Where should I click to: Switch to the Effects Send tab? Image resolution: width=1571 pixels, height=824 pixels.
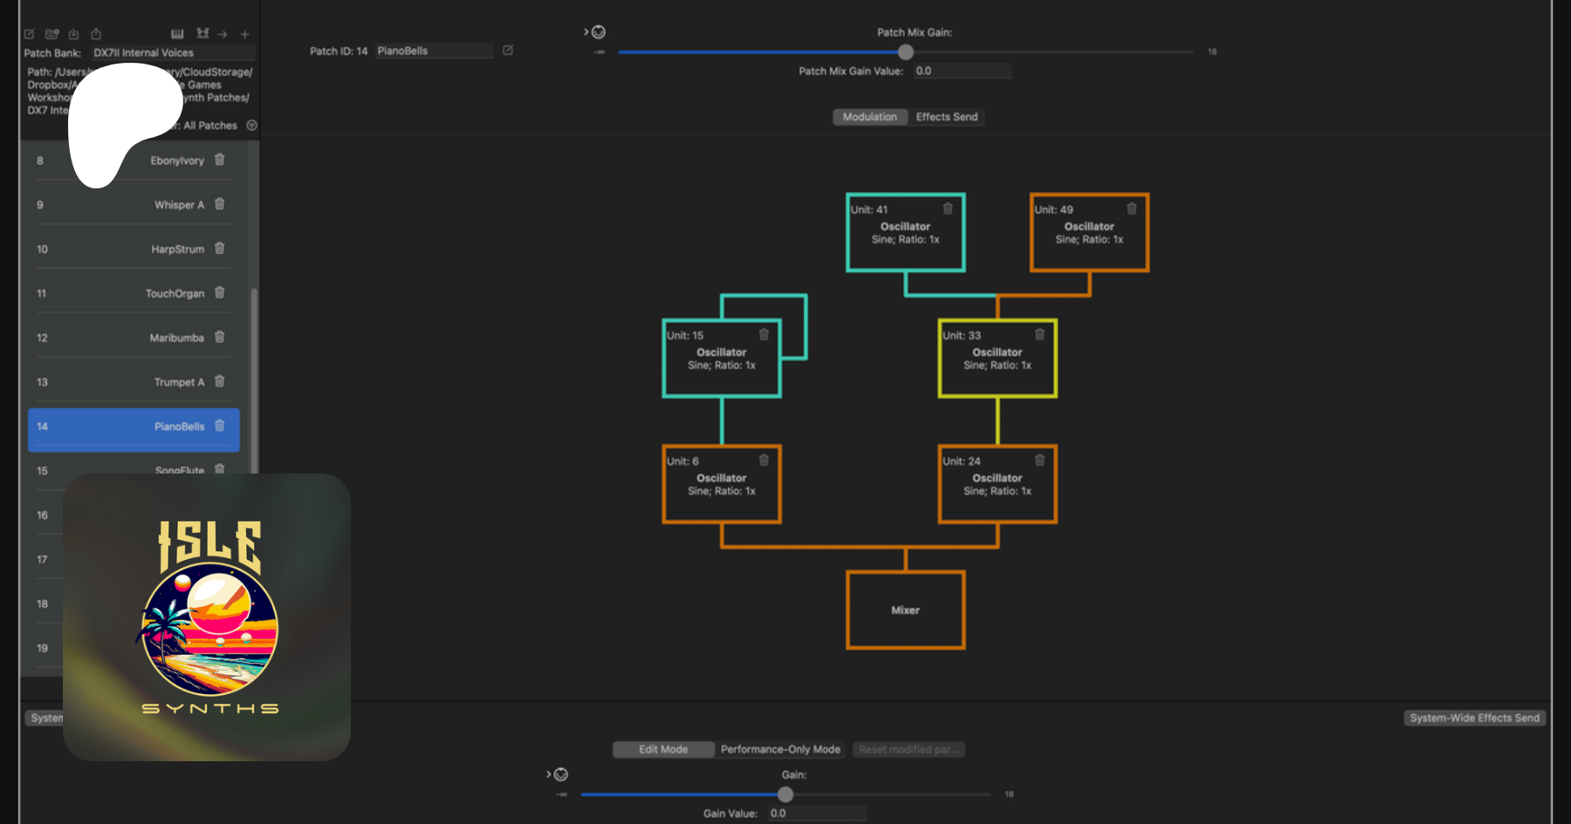(x=946, y=117)
